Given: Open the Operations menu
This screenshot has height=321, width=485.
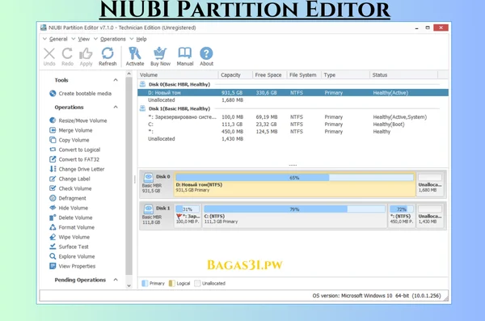Looking at the screenshot, I should (x=113, y=39).
